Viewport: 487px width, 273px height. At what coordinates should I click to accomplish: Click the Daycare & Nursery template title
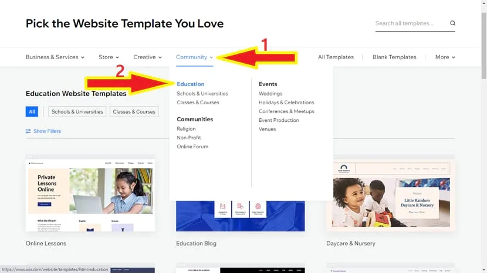351,244
